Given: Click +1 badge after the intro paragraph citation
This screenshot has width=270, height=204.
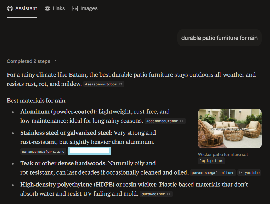Looking at the screenshot, I should (120, 84).
